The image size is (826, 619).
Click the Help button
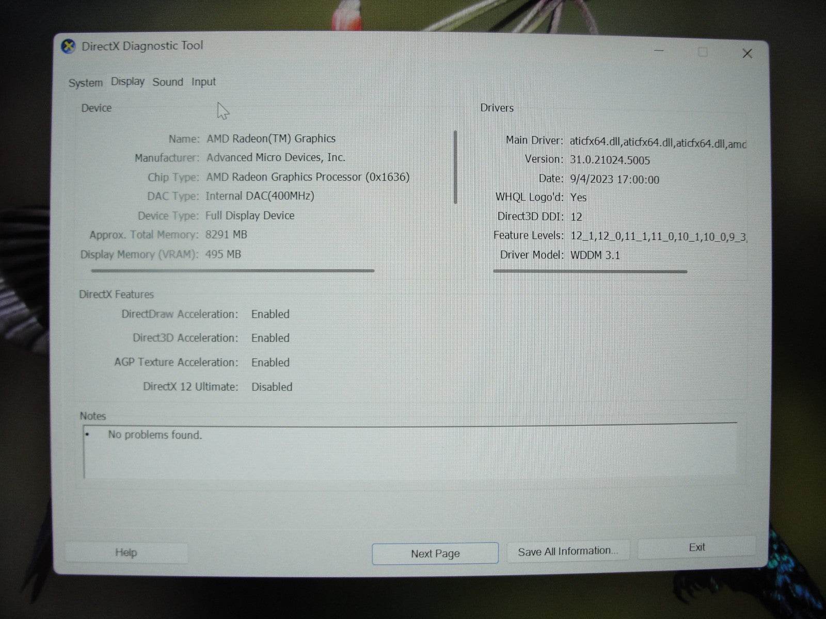125,552
